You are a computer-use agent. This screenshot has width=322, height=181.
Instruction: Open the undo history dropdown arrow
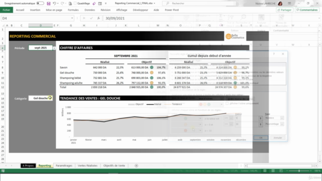[58, 4]
